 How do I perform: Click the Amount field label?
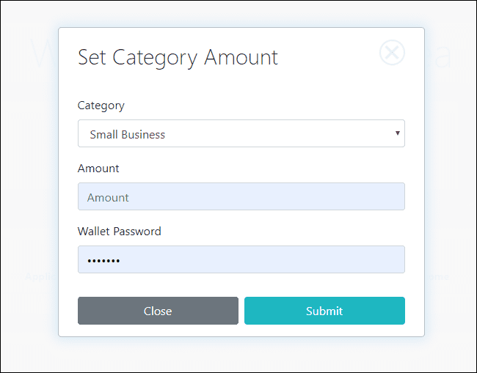click(x=98, y=169)
